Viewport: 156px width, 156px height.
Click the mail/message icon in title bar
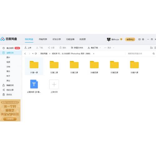click(x=139, y=39)
